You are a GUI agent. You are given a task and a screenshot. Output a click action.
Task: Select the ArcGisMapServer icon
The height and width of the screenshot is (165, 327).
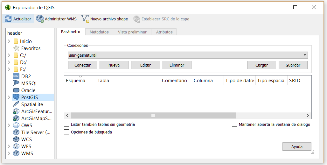point(16,118)
